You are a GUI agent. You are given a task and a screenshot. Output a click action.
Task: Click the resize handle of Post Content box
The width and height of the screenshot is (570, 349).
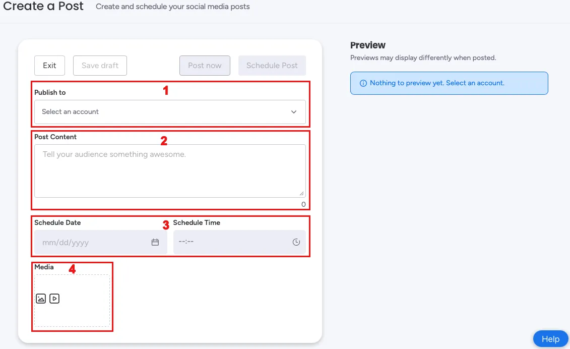[302, 194]
